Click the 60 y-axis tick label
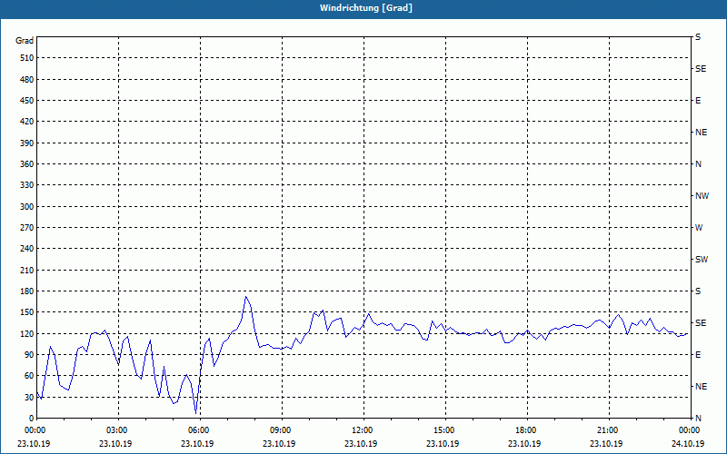The width and height of the screenshot is (727, 454). coord(29,376)
